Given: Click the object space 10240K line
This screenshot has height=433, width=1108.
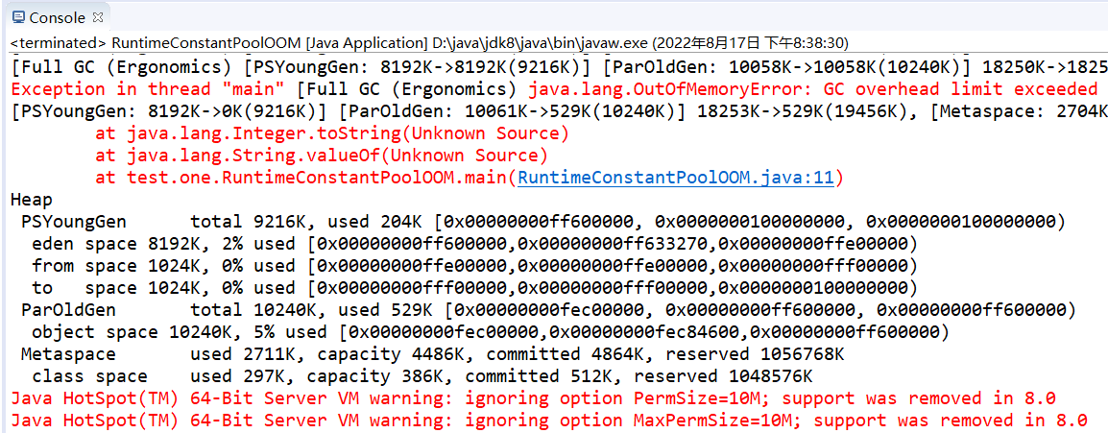Looking at the screenshot, I should pos(490,332).
